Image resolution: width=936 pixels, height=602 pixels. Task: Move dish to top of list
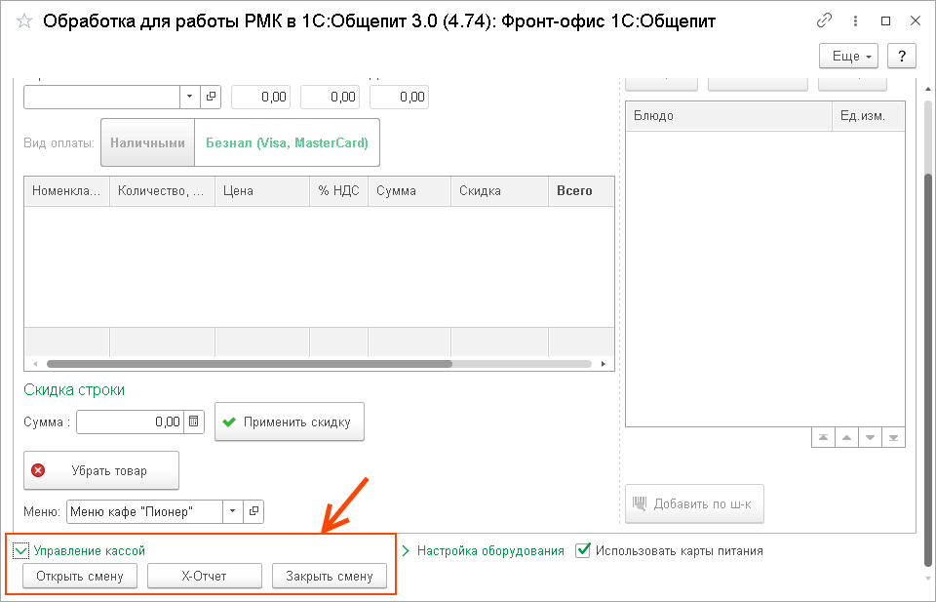[x=823, y=437]
